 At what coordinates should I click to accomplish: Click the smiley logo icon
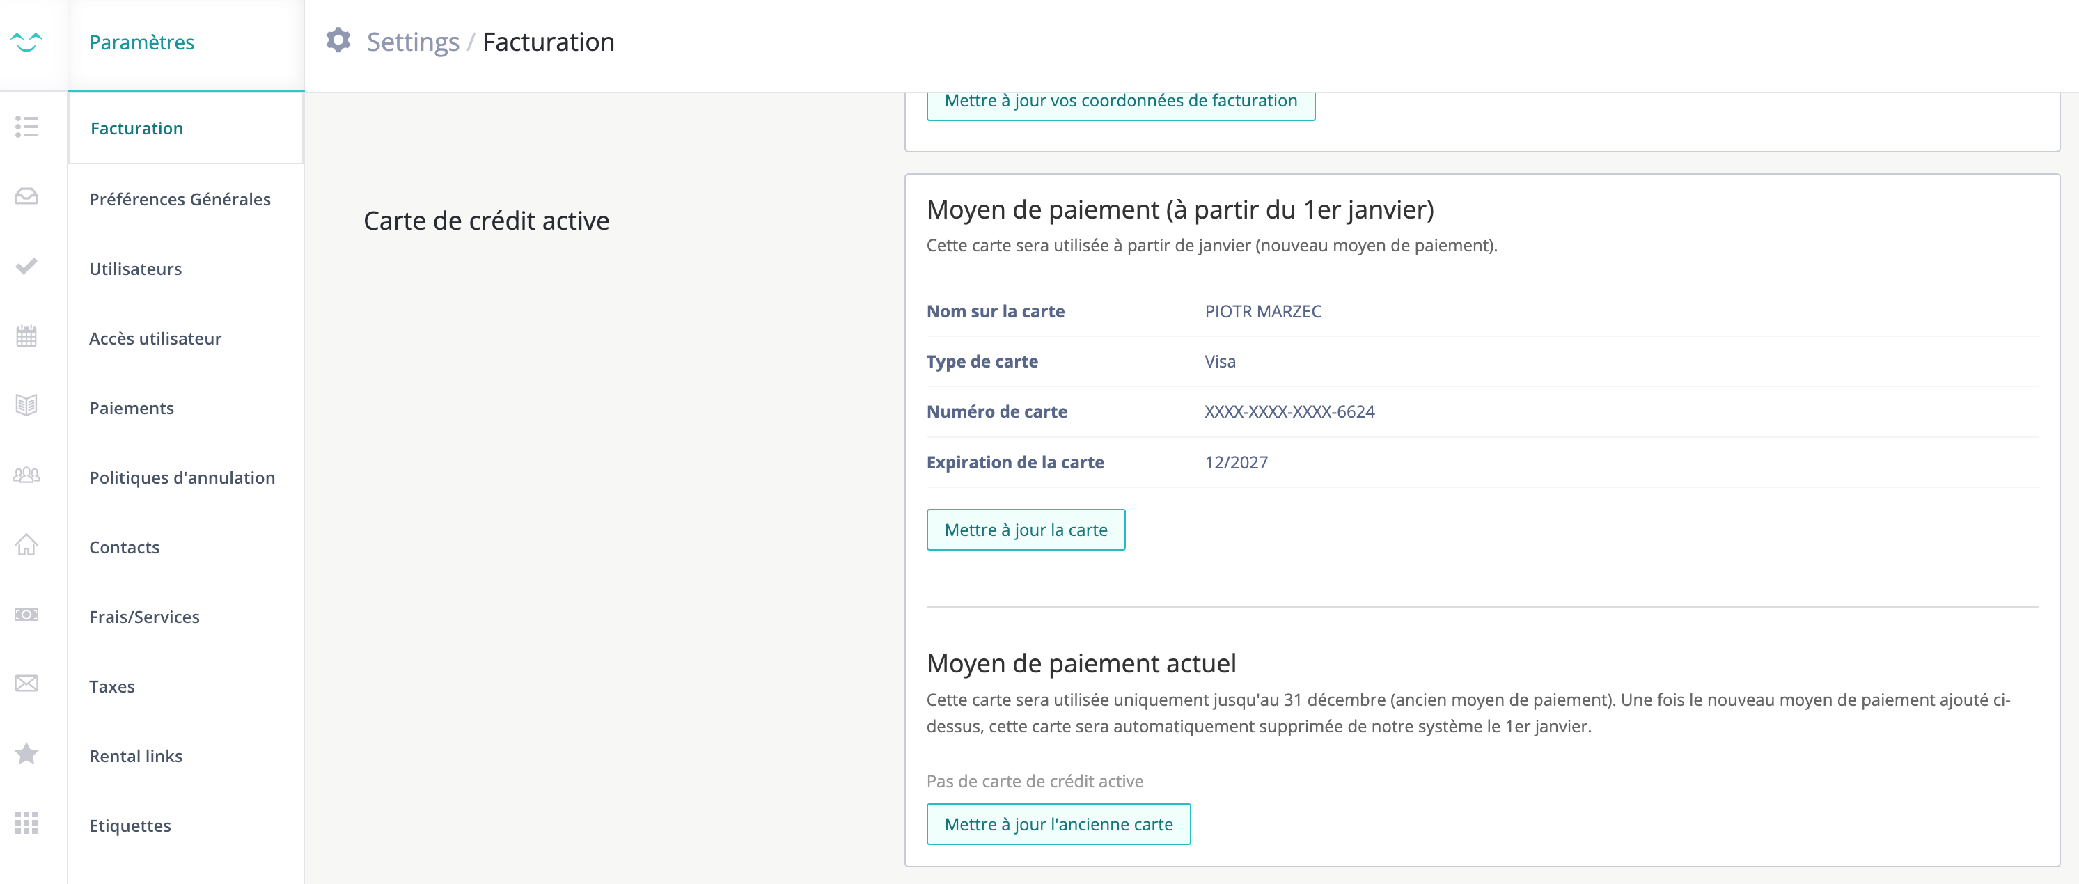click(x=26, y=41)
